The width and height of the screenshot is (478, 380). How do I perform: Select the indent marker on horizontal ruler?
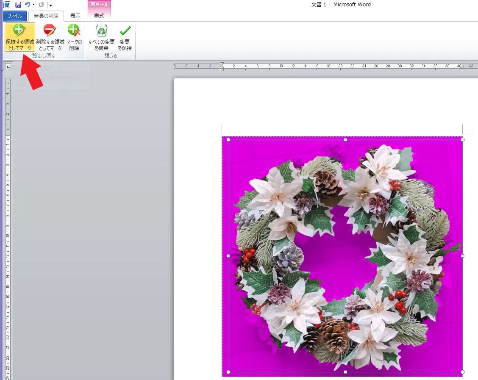[222, 67]
